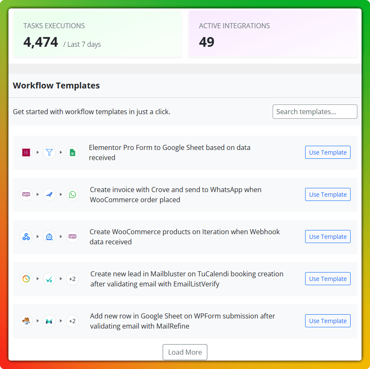The width and height of the screenshot is (370, 369).
Task: Click the MailRefine icon in the last row
Action: (x=49, y=321)
